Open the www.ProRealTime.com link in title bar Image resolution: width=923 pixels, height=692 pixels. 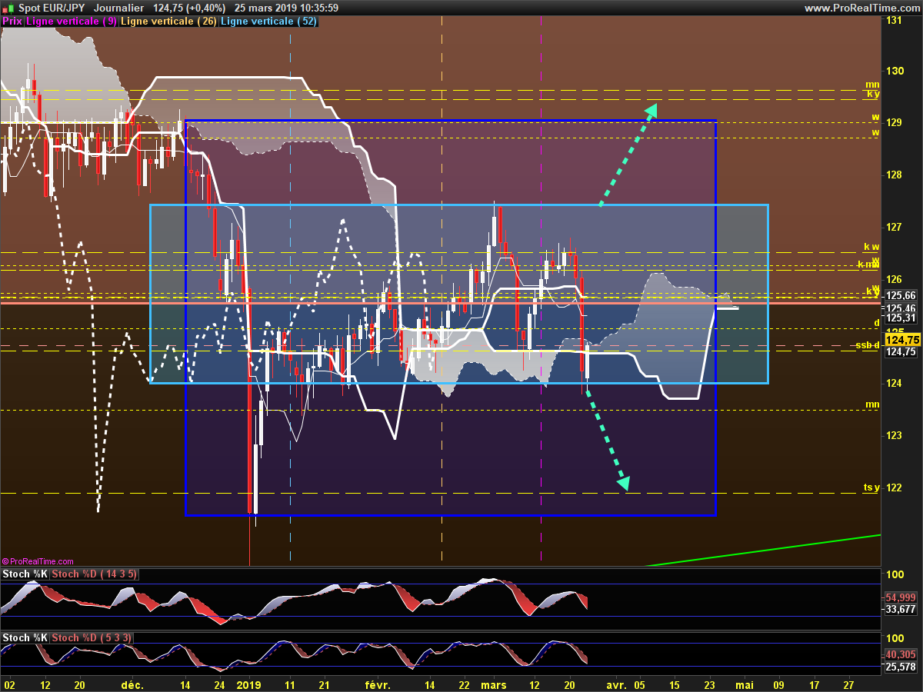click(x=861, y=8)
